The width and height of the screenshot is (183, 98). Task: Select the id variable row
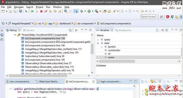138,54
